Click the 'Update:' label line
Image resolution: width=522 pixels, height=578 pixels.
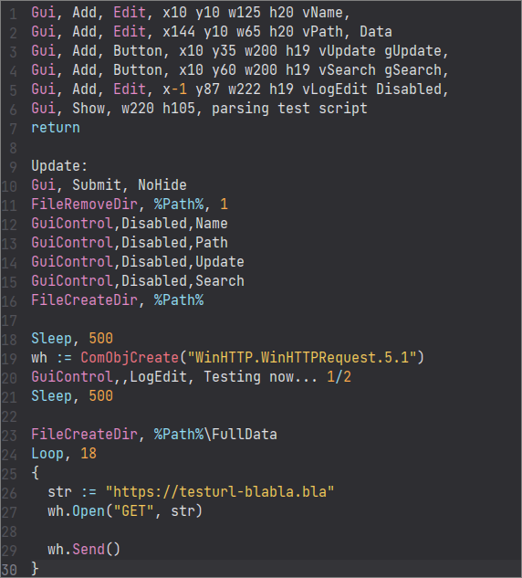click(59, 166)
